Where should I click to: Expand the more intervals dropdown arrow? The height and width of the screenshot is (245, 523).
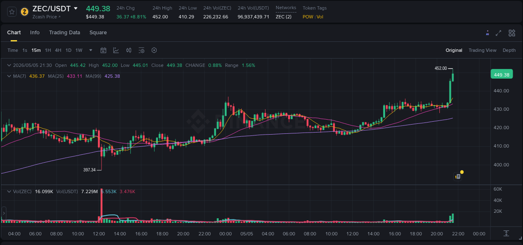coord(91,50)
